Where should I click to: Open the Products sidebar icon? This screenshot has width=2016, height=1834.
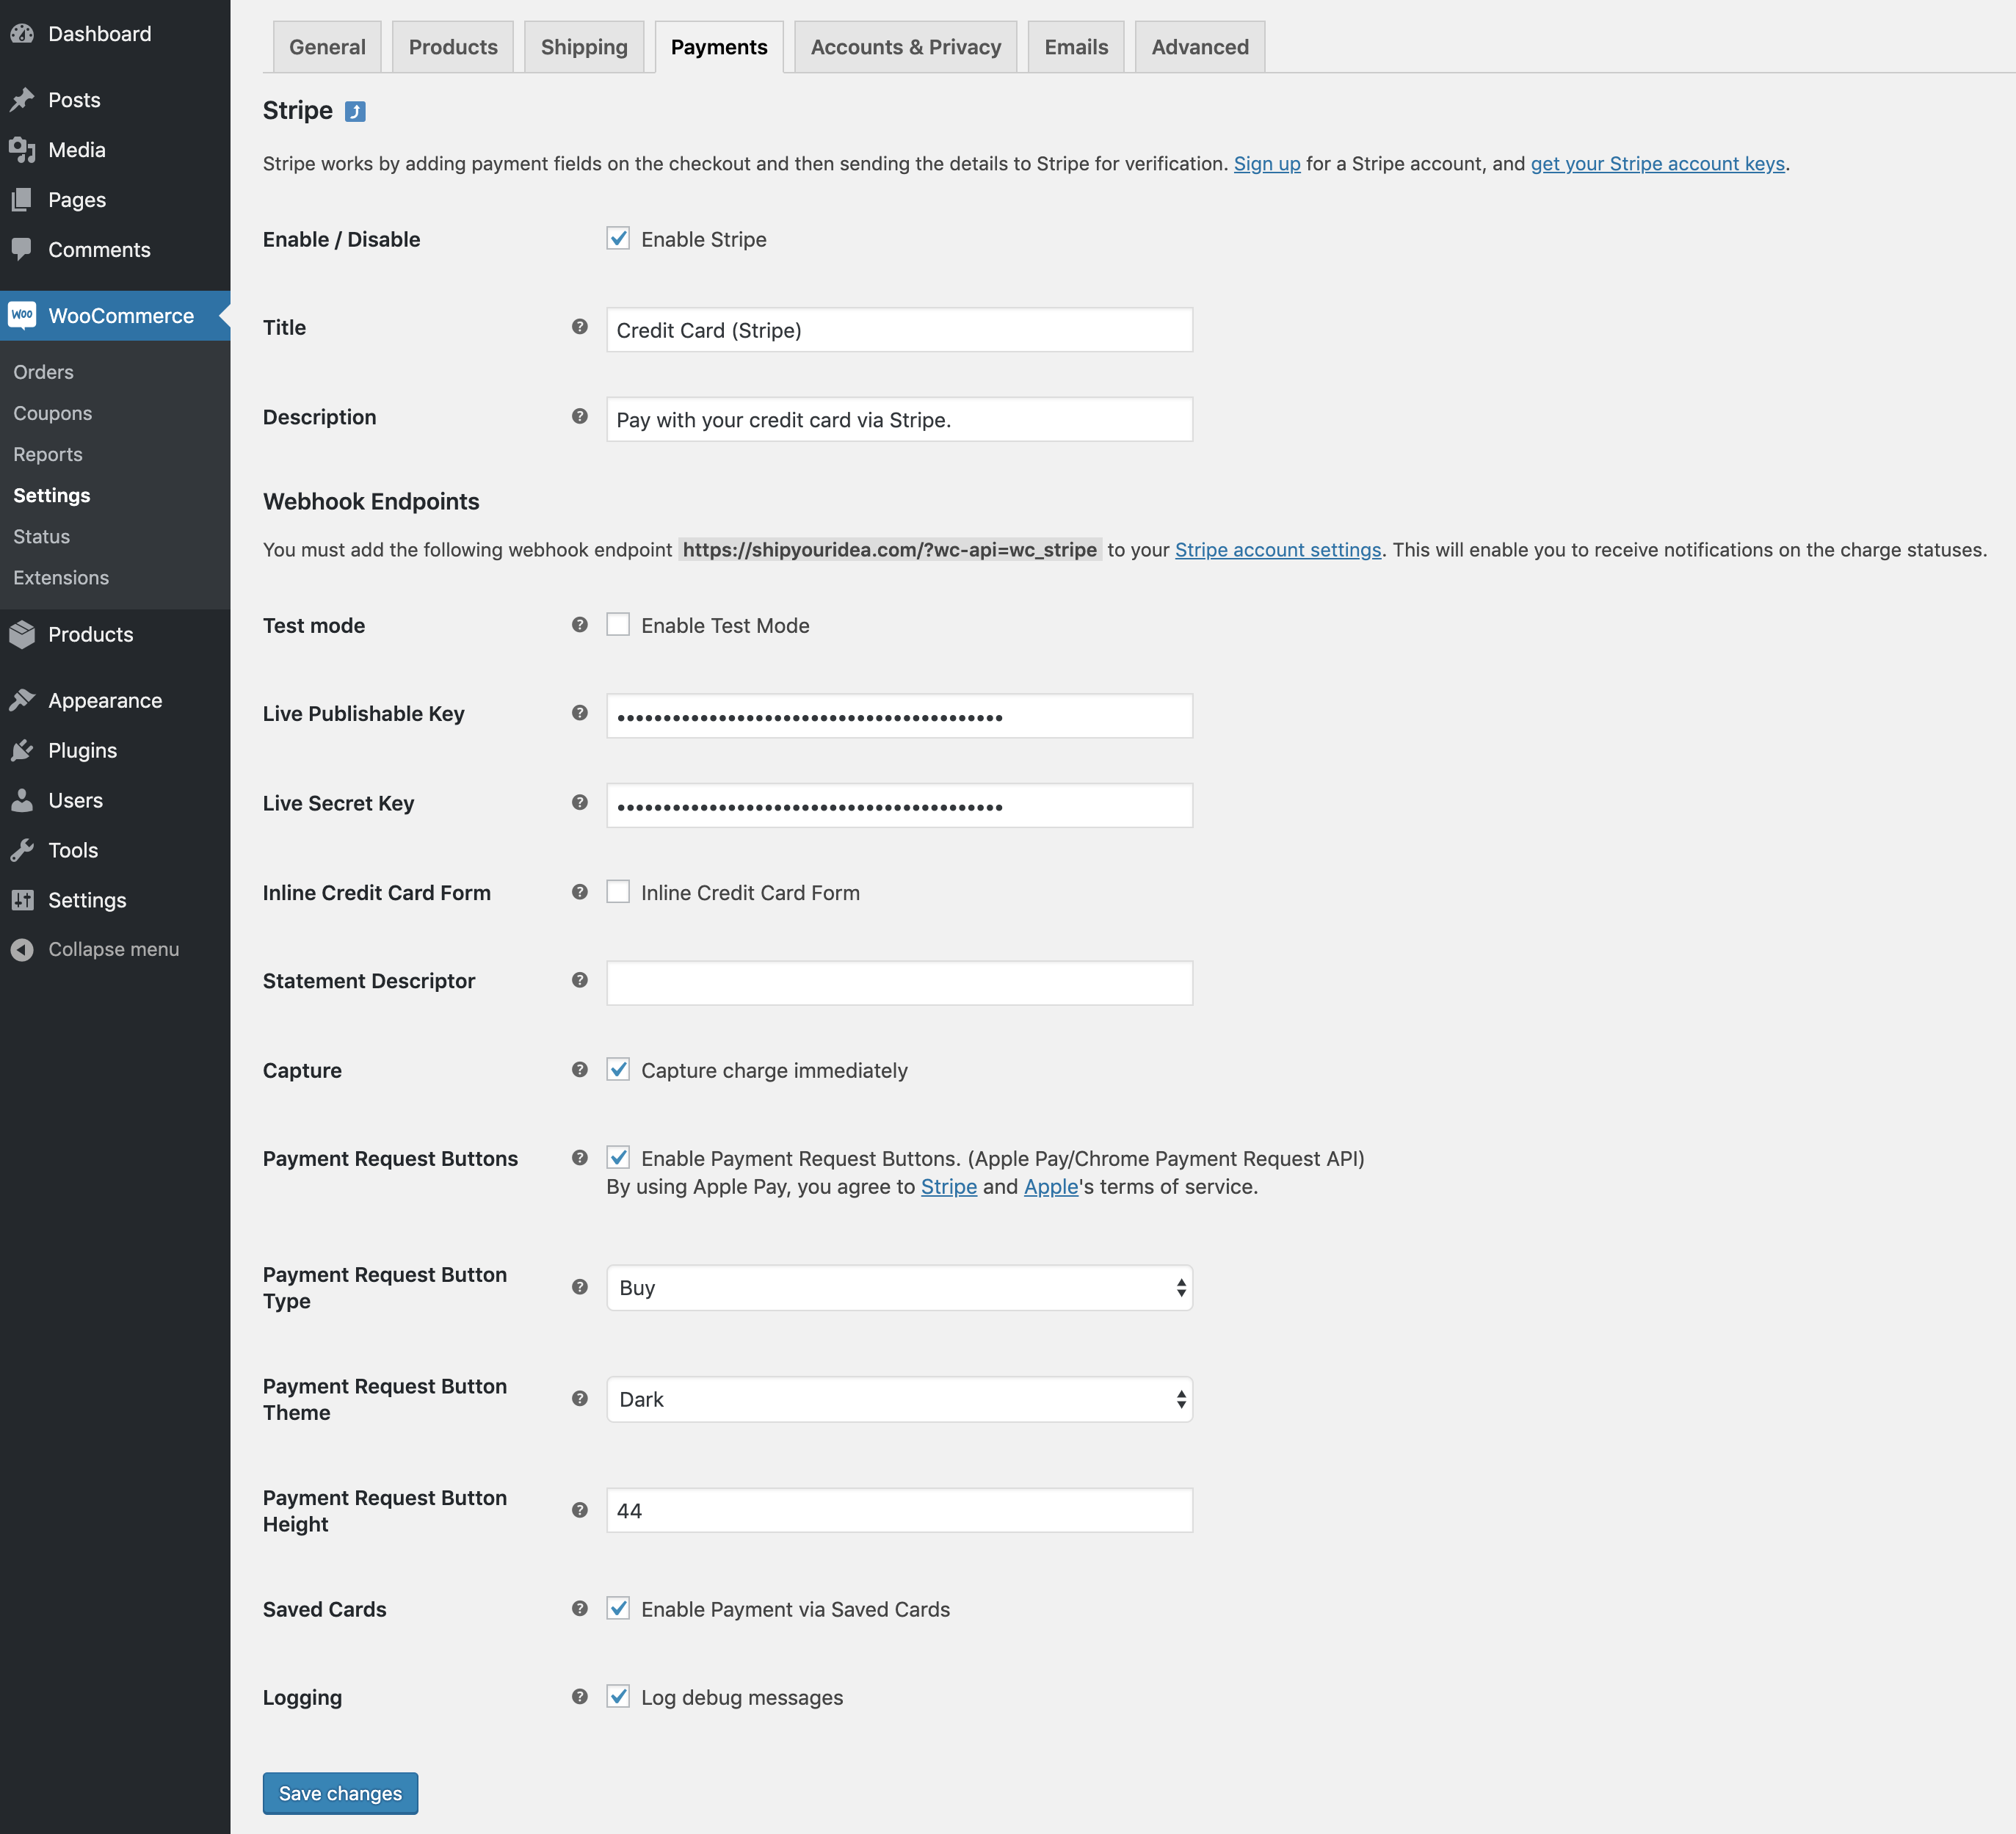pos(24,634)
